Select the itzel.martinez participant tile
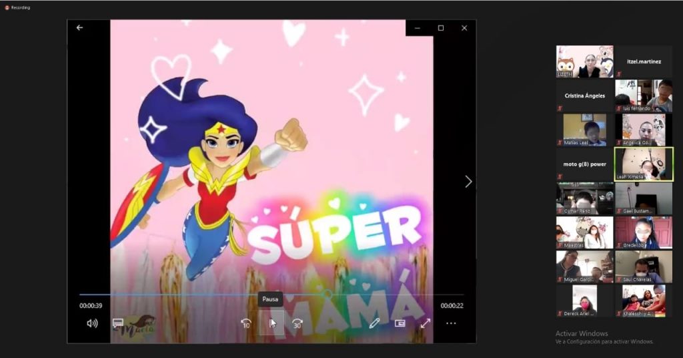The height and width of the screenshot is (358, 683). click(x=644, y=61)
